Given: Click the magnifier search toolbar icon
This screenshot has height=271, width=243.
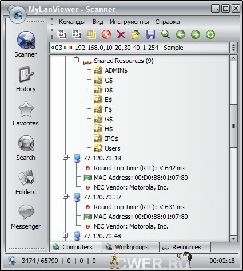Looking at the screenshot, I should click(165, 34).
